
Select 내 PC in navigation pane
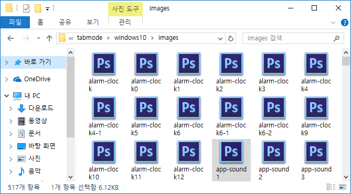32,96
